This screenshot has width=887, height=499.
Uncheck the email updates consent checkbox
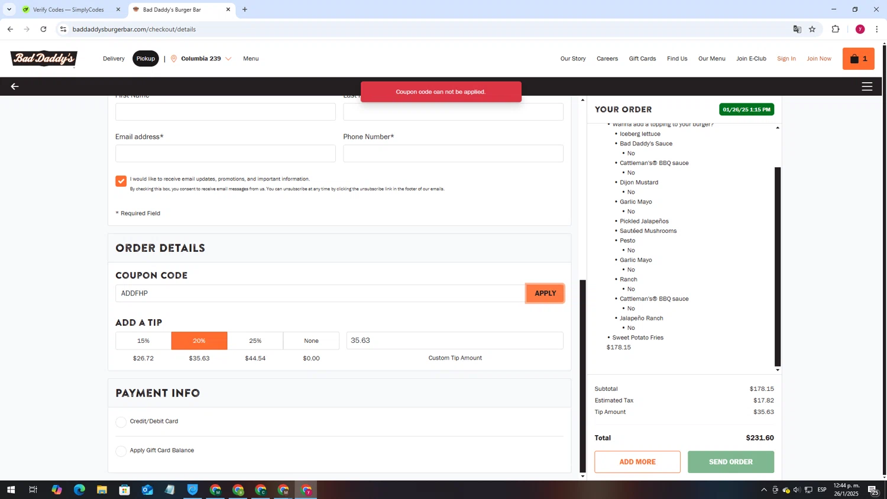coord(121,181)
